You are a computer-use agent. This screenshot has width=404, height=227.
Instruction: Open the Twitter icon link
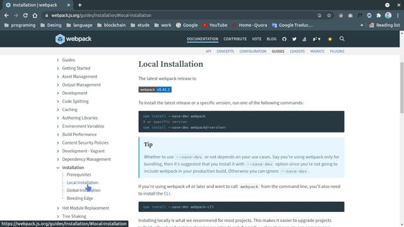(x=294, y=39)
